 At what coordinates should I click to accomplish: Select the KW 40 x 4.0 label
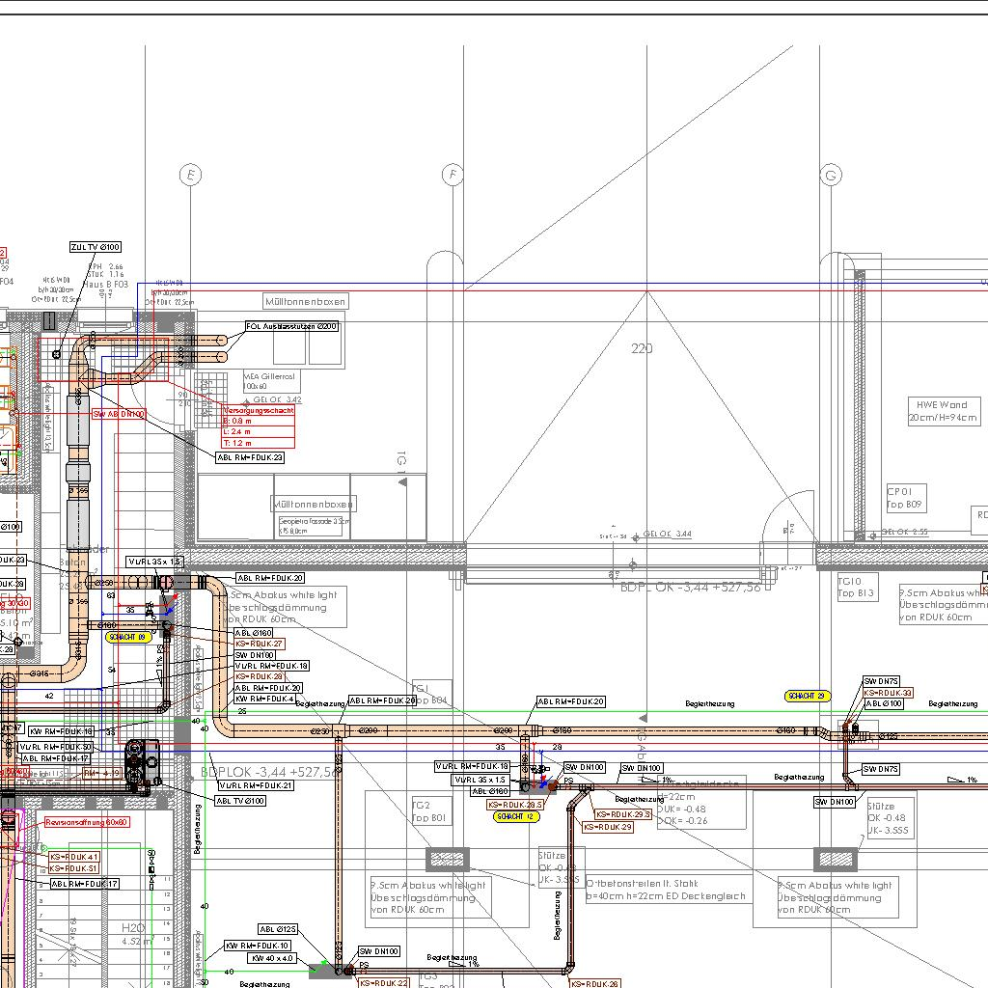point(273,958)
